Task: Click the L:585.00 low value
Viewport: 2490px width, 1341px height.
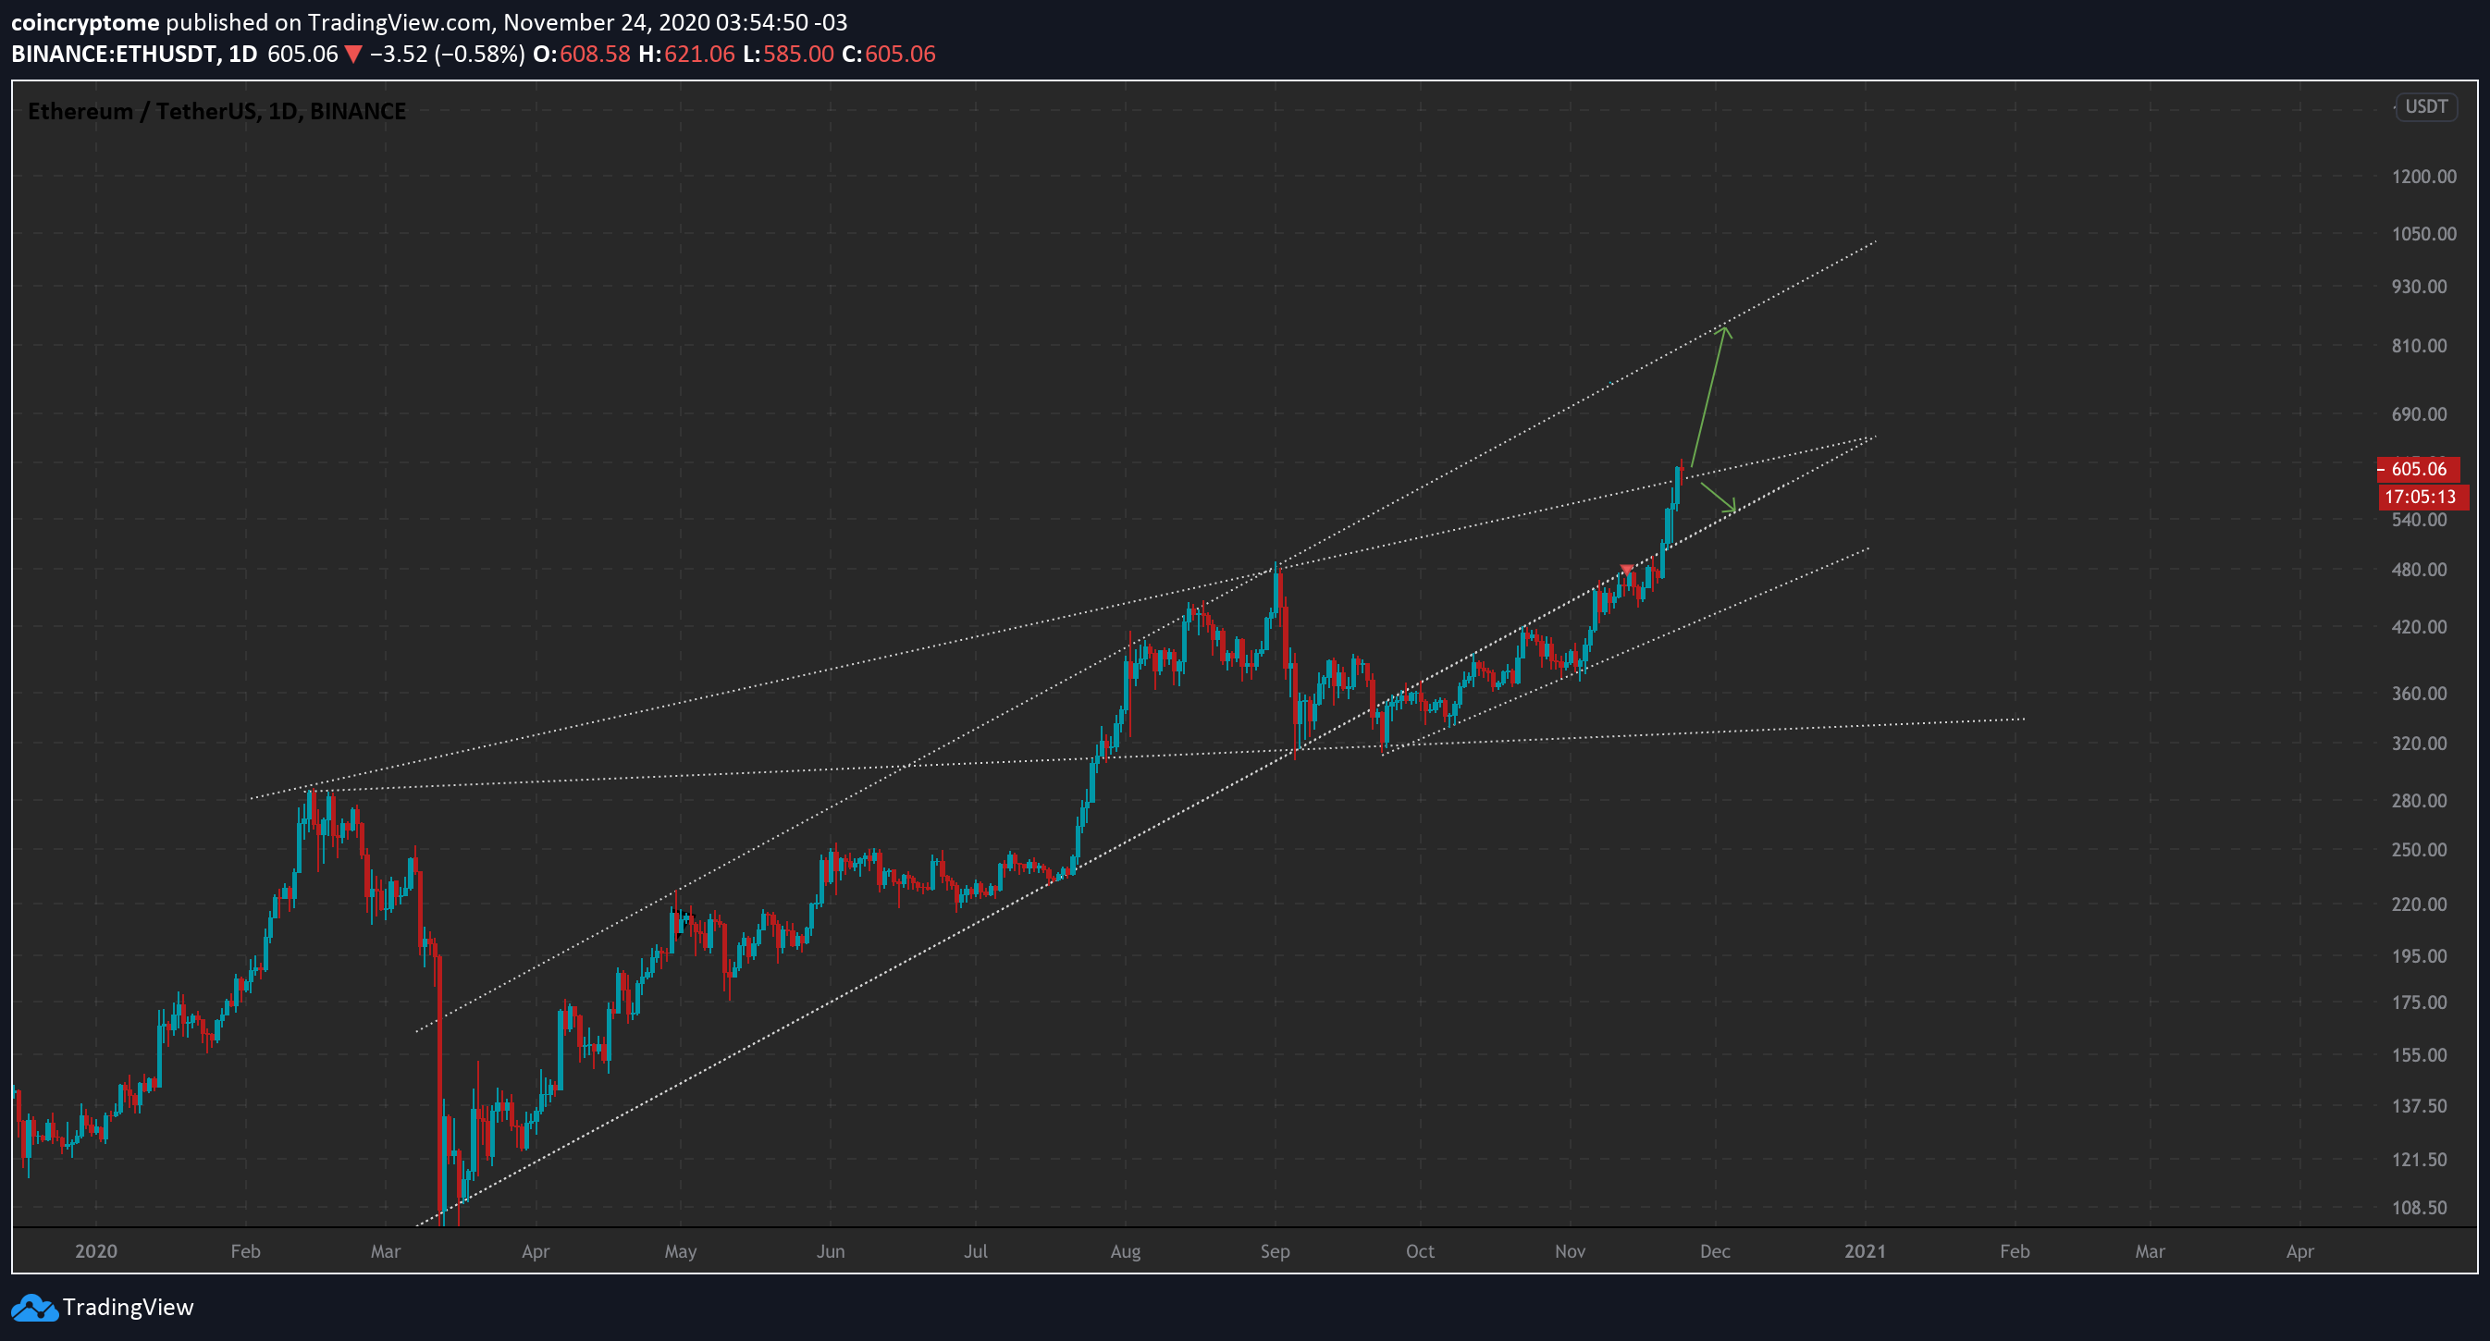Action: coord(788,55)
